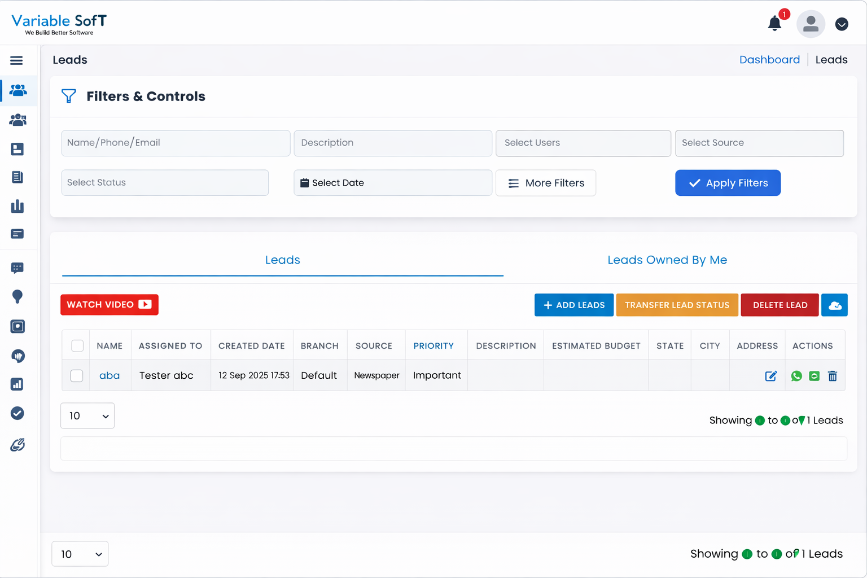Open the bar chart icon in sidebar

click(17, 206)
